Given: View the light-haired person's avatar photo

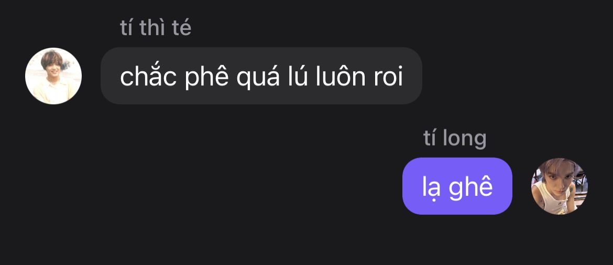Looking at the screenshot, I should [x=53, y=76].
